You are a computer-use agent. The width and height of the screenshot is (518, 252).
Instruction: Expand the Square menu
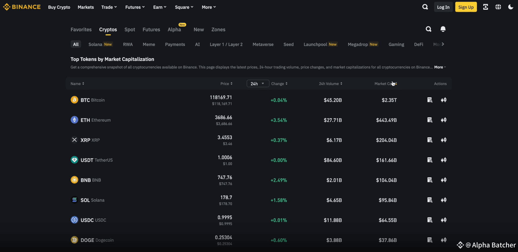click(x=184, y=7)
